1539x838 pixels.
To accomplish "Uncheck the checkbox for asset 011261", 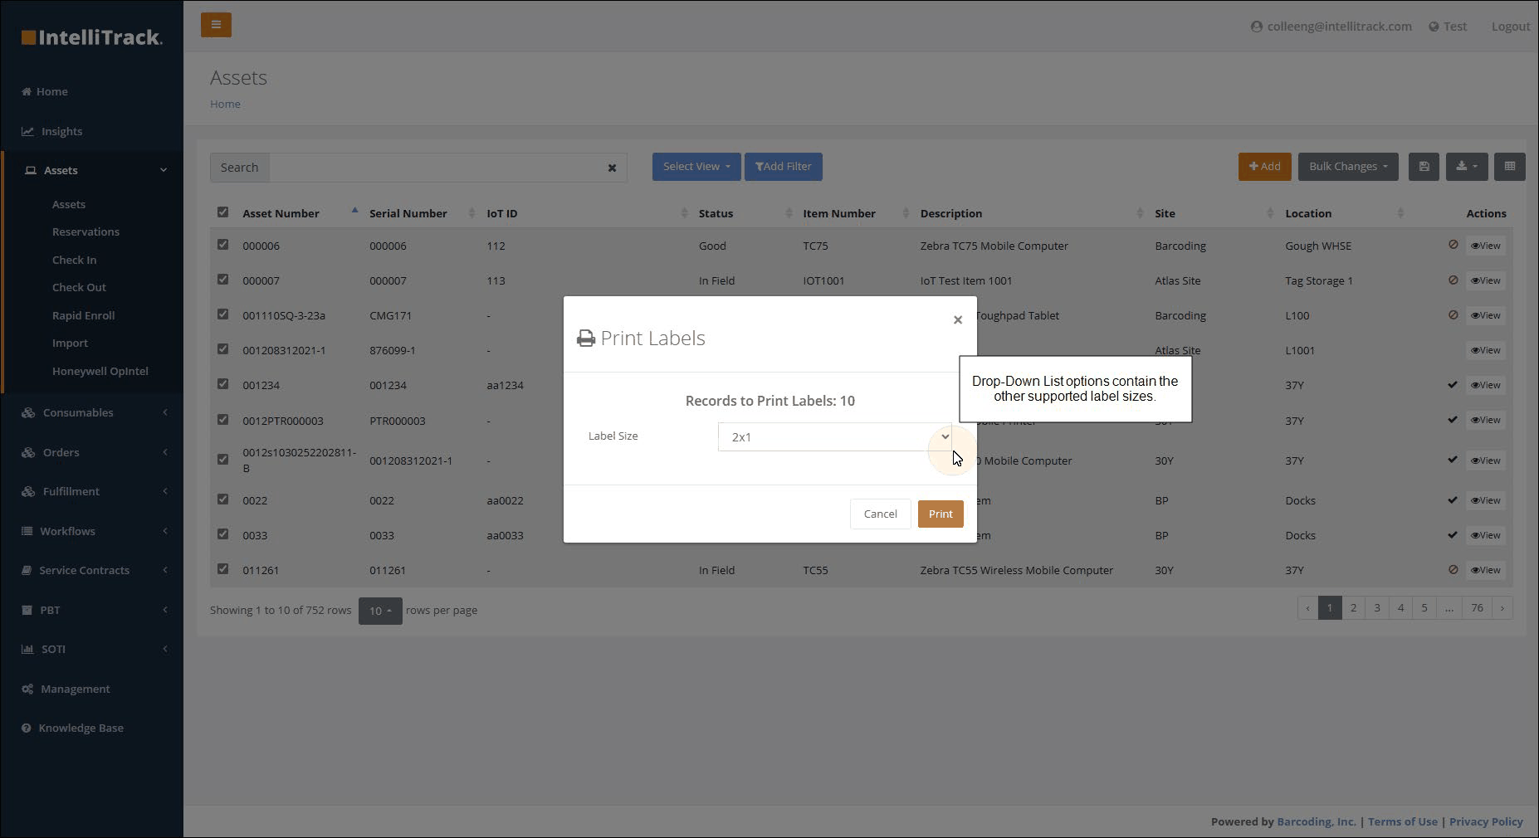I will coord(222,569).
